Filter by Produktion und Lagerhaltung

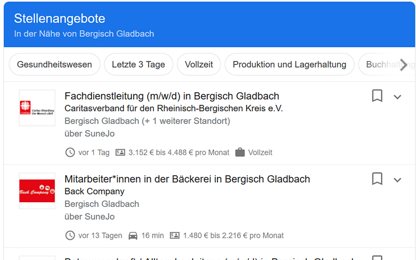click(290, 64)
